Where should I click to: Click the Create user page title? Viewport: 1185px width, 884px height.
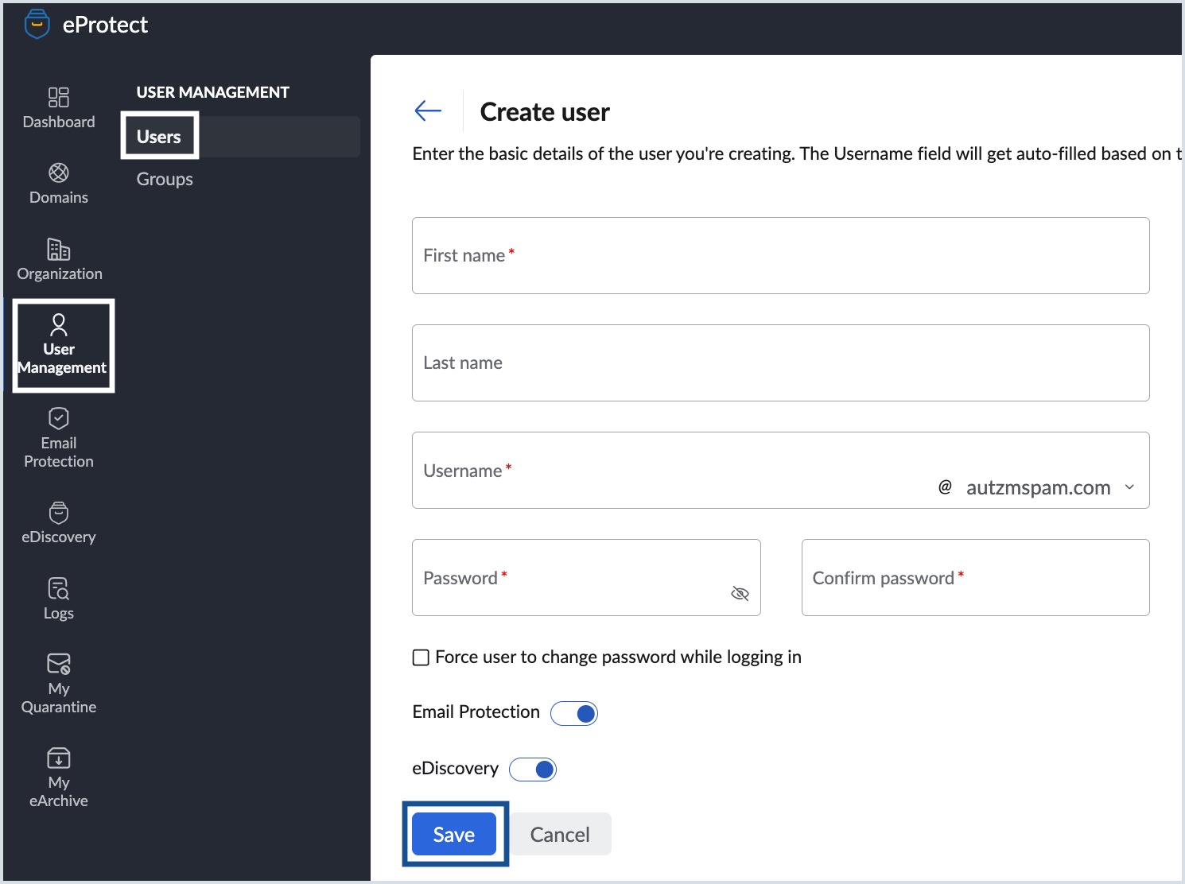point(545,112)
